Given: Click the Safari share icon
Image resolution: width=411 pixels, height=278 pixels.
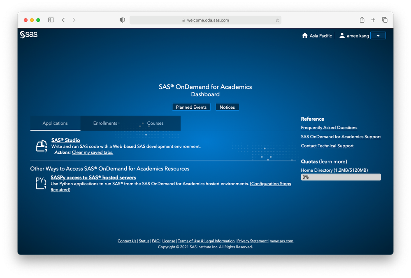Looking at the screenshot, I should pyautogui.click(x=362, y=20).
